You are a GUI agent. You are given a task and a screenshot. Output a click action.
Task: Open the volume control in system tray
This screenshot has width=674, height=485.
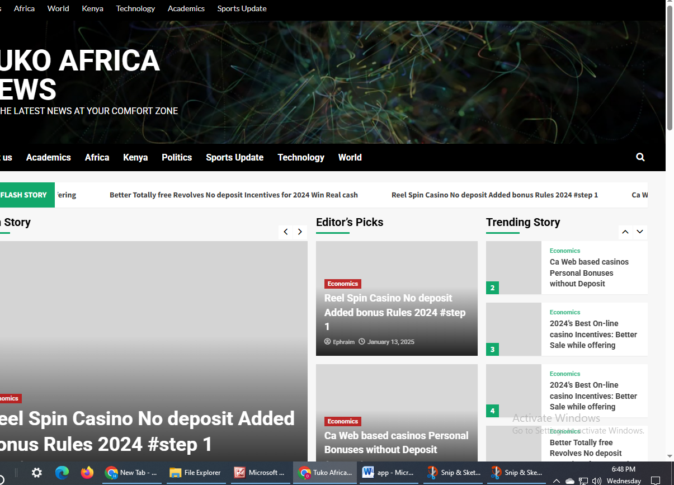[596, 481]
